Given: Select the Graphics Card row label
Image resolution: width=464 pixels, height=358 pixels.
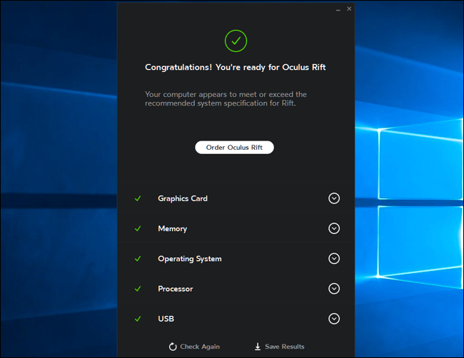Looking at the screenshot, I should 183,198.
